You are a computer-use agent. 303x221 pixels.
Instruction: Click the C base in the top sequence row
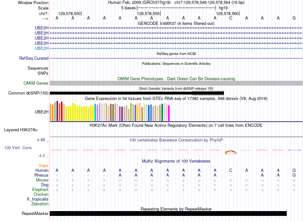pyautogui.click(x=231, y=18)
